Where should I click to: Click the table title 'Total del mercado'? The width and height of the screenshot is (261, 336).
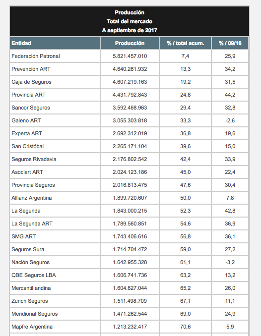point(130,21)
